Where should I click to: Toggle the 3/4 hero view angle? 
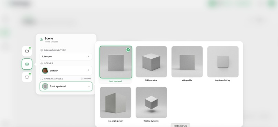pyautogui.click(x=151, y=62)
